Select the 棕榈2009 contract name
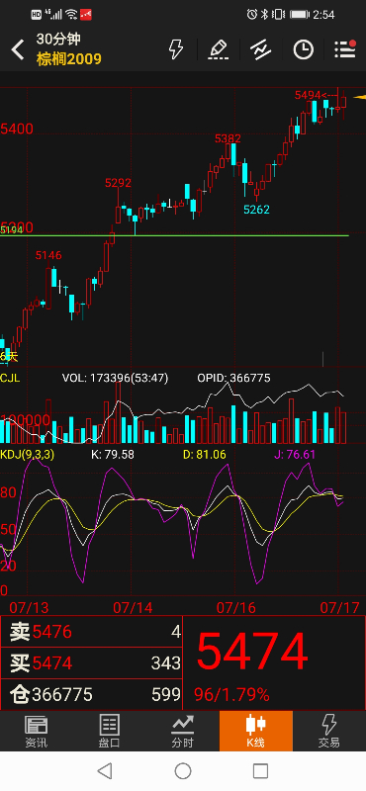Image resolution: width=366 pixels, height=791 pixels. coord(68,59)
